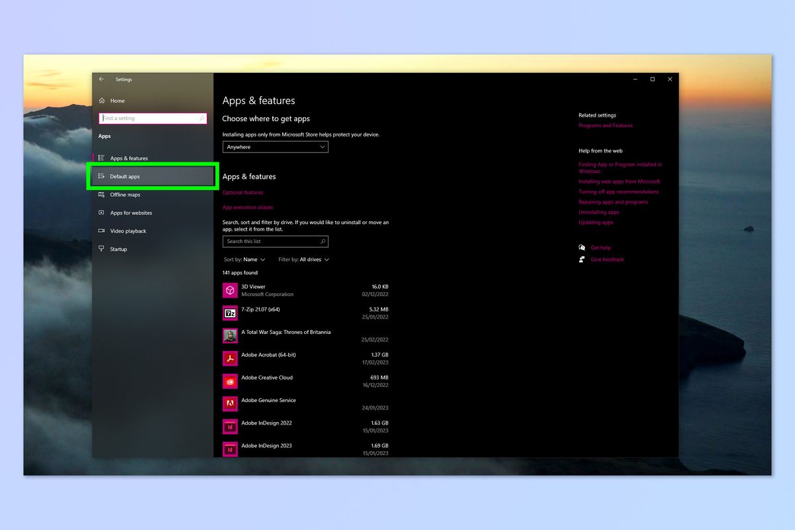
Task: Open the Anywhere app source dropdown
Action: pyautogui.click(x=275, y=146)
